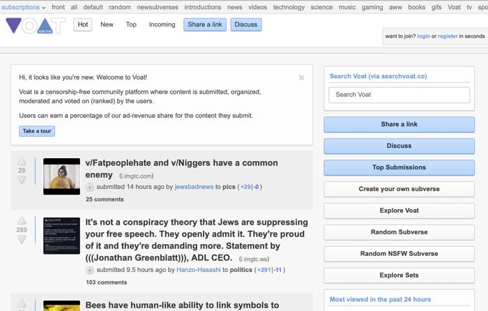Expand the post submitted by Hanzo-Hasashi

point(90,271)
